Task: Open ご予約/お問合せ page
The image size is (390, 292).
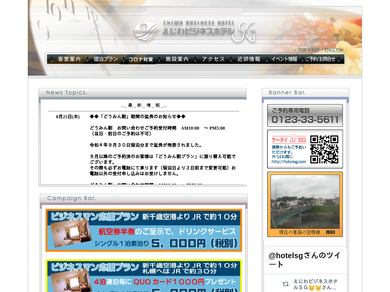Action: pos(320,59)
